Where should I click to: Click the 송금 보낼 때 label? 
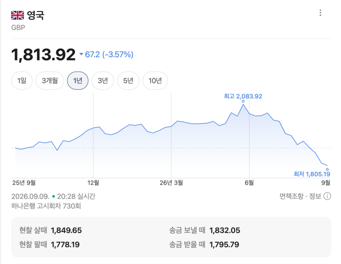click(x=187, y=230)
